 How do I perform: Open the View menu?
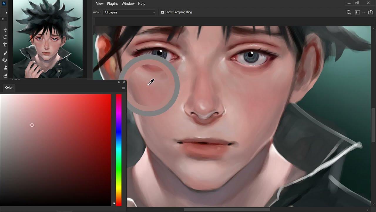[x=100, y=4]
